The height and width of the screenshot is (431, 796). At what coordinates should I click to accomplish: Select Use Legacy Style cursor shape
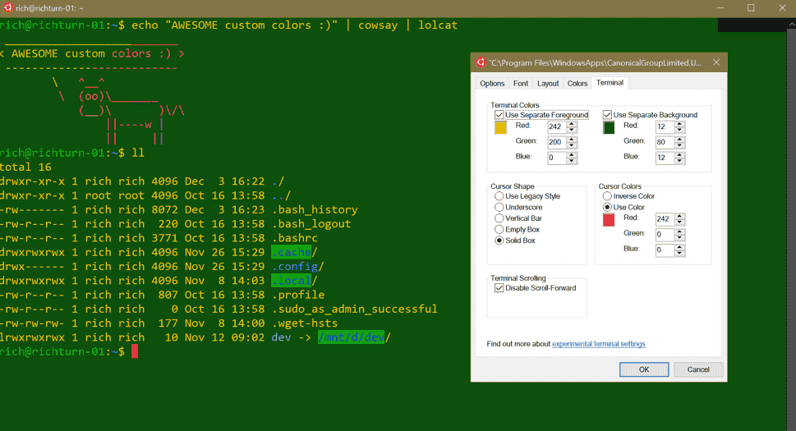pos(499,196)
